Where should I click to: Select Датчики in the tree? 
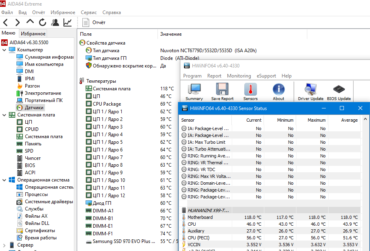pyautogui.click(x=30, y=108)
